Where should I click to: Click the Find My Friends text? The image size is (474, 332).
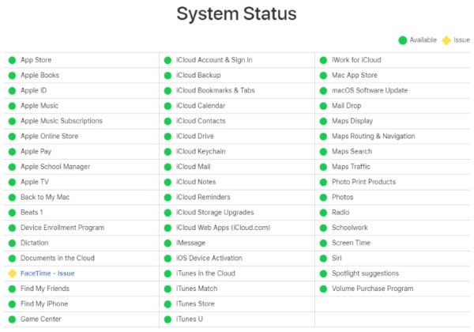tap(45, 289)
